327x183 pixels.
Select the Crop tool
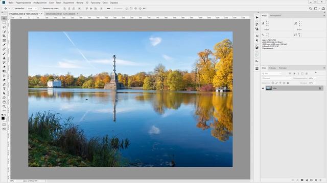tap(4, 36)
